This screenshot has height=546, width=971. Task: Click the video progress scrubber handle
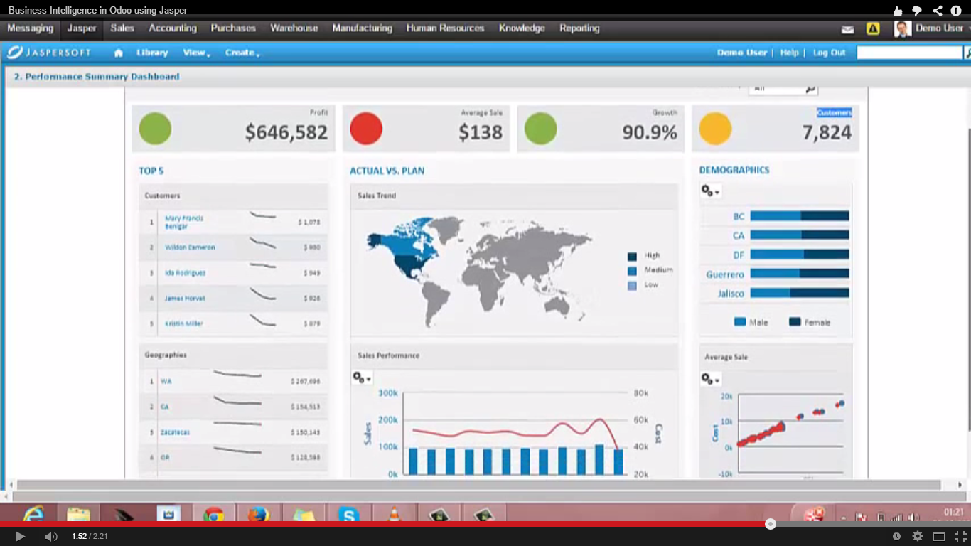[x=771, y=524]
